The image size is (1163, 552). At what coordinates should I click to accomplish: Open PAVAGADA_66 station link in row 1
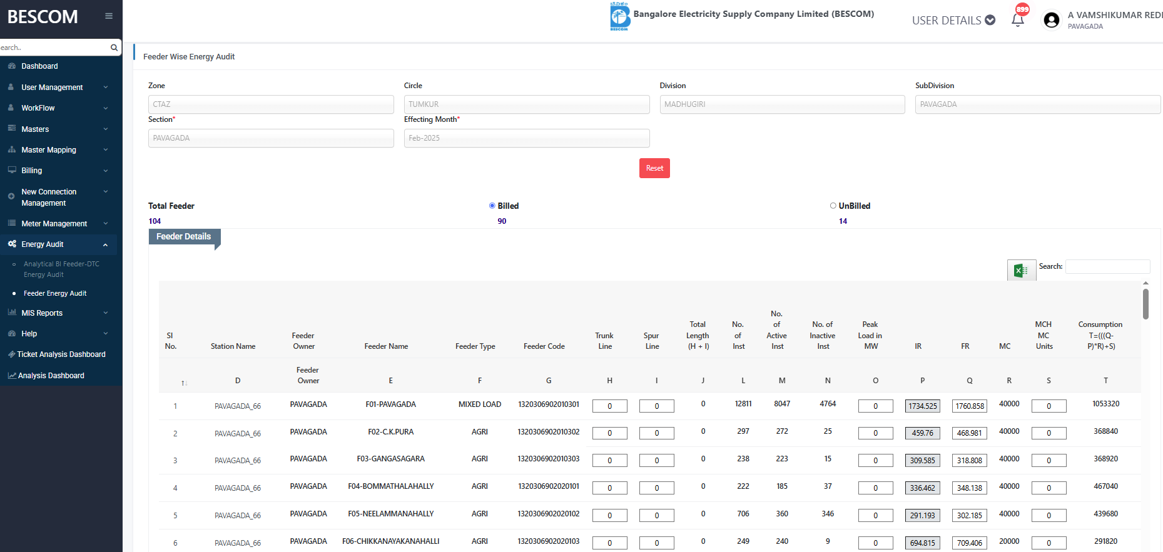click(238, 406)
